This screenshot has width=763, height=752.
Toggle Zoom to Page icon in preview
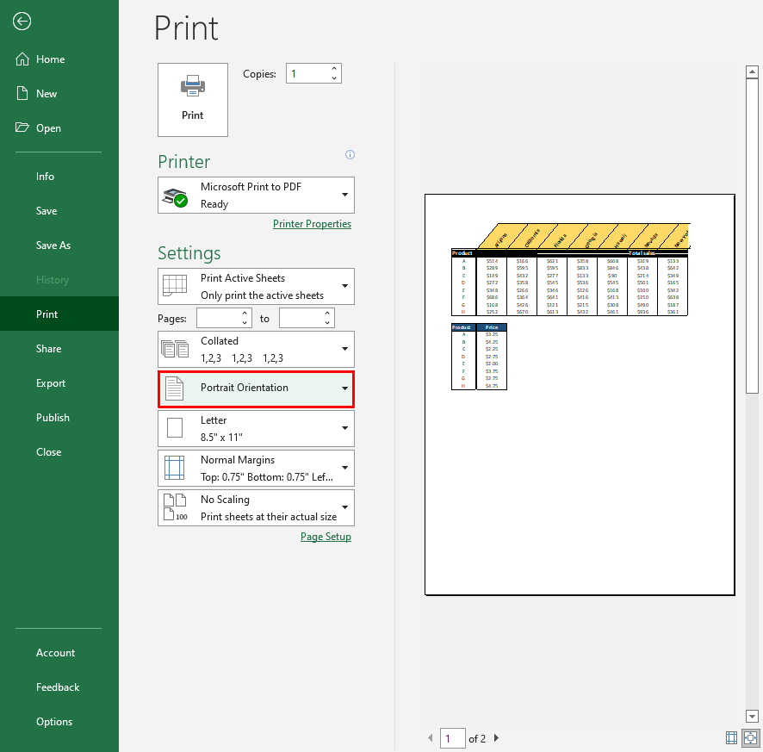click(x=749, y=737)
